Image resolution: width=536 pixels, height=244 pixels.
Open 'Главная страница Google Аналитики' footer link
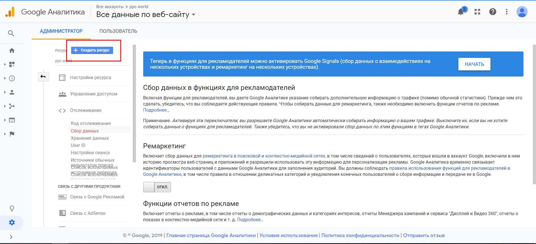click(211, 235)
